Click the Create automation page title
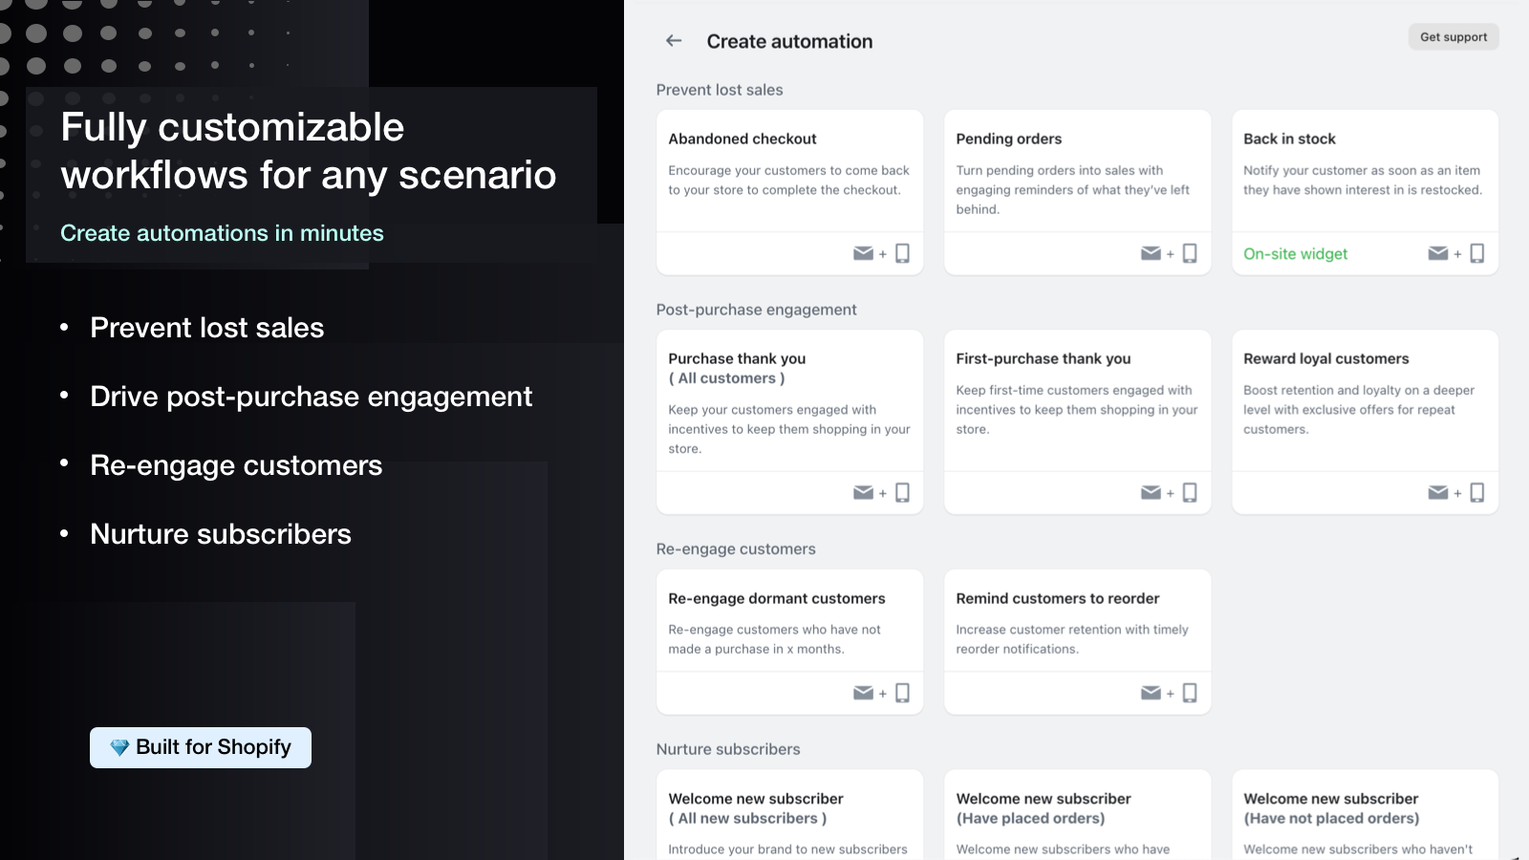This screenshot has width=1529, height=860. (789, 41)
